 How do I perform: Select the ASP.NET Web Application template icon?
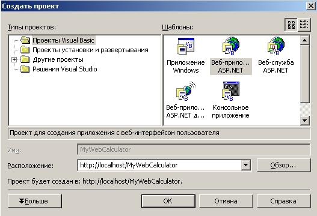(x=230, y=46)
